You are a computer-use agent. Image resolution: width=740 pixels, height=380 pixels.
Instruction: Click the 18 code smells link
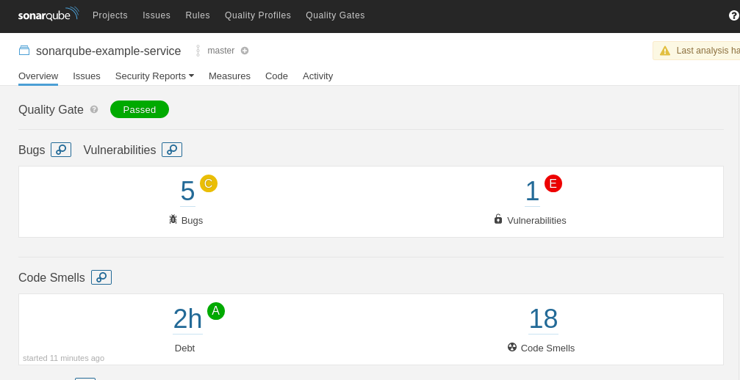click(x=543, y=319)
